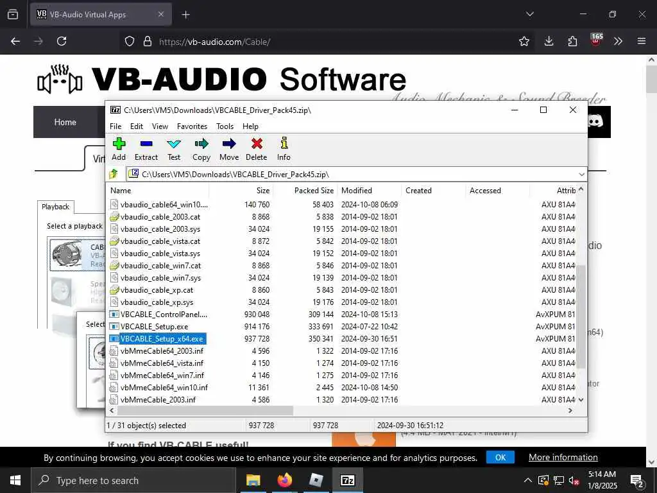657x493 pixels.
Task: Click the Windows taskbar search box
Action: pyautogui.click(x=133, y=480)
